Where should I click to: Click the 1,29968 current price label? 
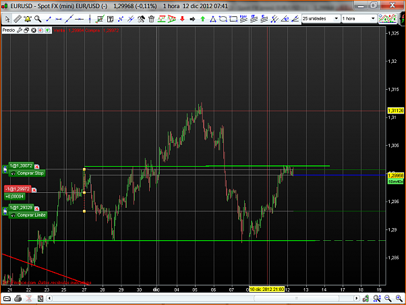tap(396, 175)
